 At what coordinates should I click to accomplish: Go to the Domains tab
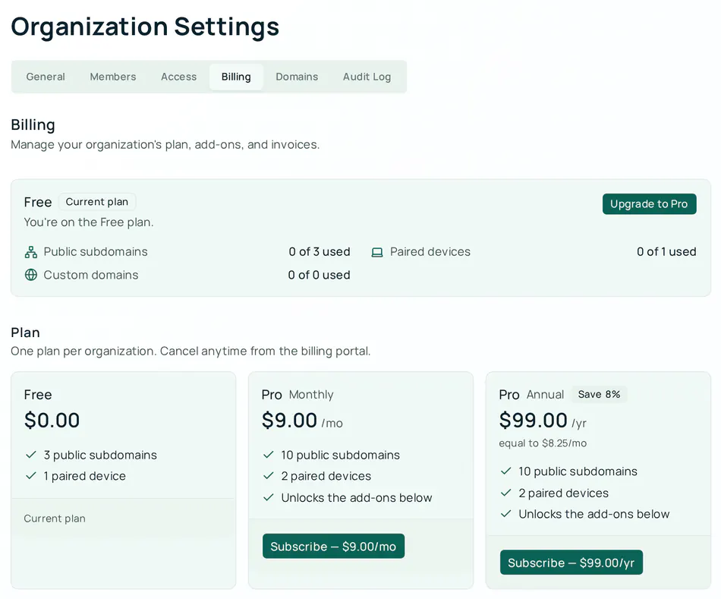tap(297, 77)
